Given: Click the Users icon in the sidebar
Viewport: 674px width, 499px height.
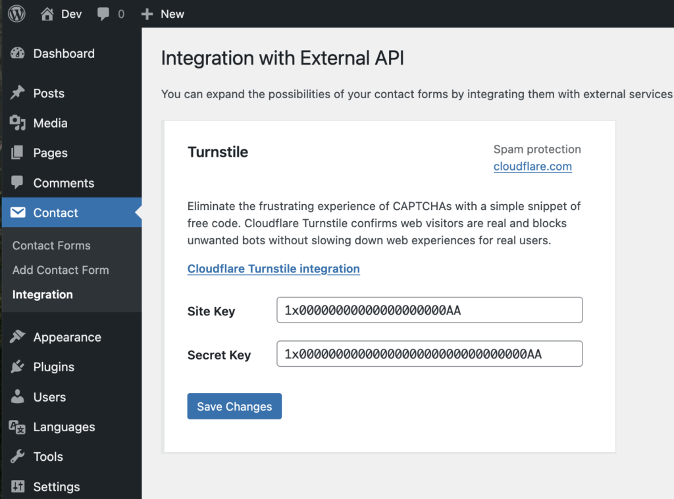Looking at the screenshot, I should point(18,397).
